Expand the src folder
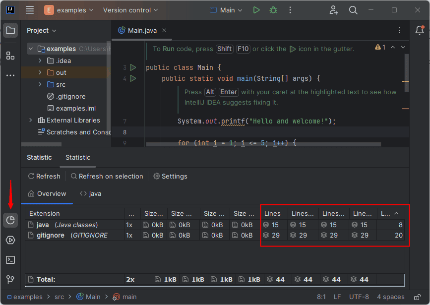 (x=40, y=84)
